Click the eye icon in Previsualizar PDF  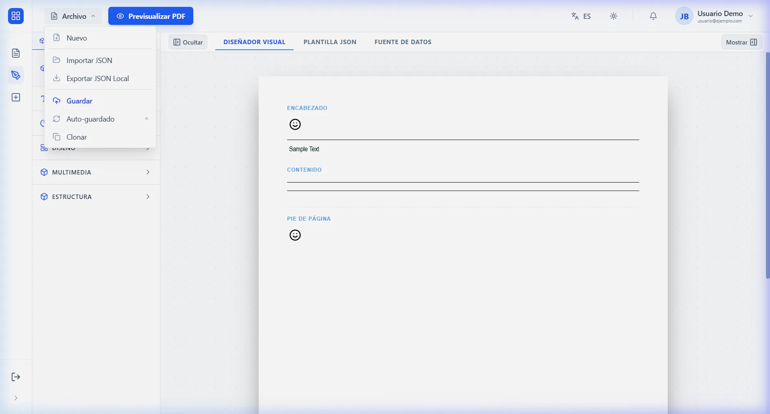120,16
